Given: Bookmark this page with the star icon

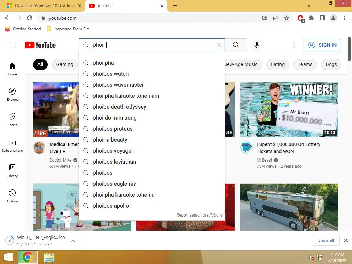Looking at the screenshot, I should coord(287,18).
